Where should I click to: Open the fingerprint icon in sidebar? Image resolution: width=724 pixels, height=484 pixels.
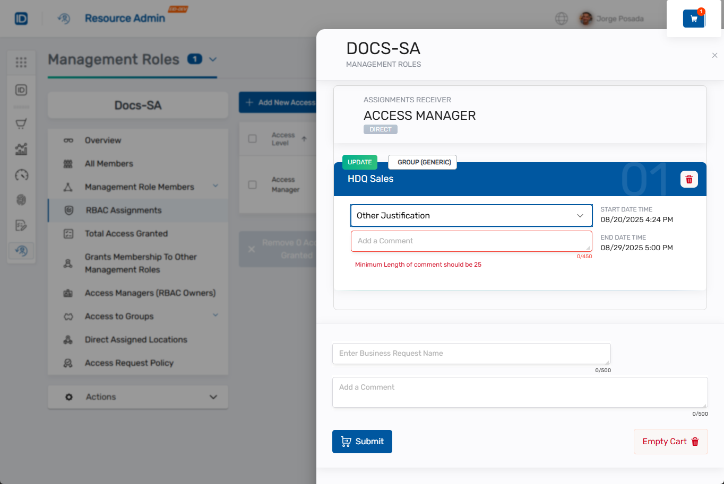click(21, 200)
